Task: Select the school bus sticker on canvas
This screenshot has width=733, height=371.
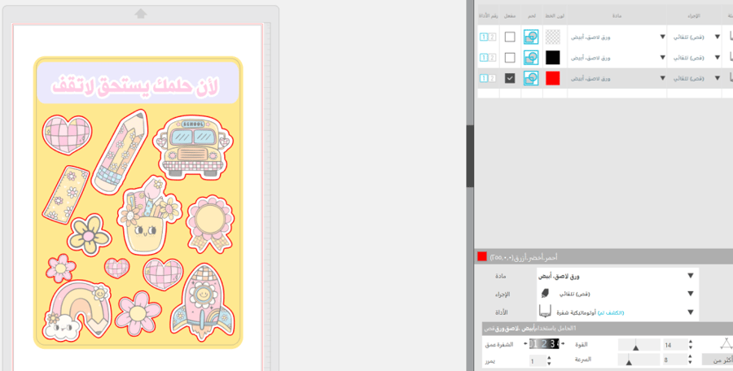Action: coord(193,147)
